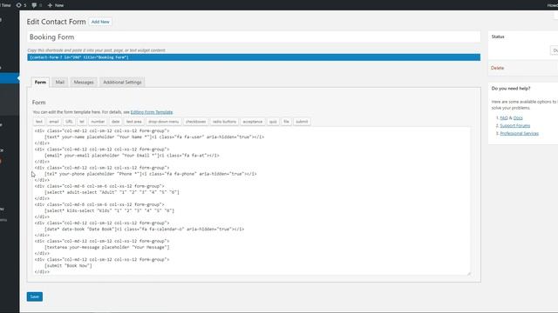Open the Messages tab
Screen dimensions: 558x313
tap(84, 82)
